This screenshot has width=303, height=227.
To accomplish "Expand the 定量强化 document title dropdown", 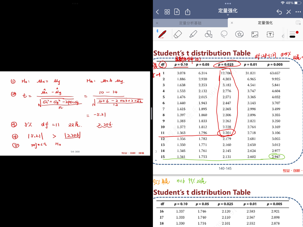I will click(228, 12).
